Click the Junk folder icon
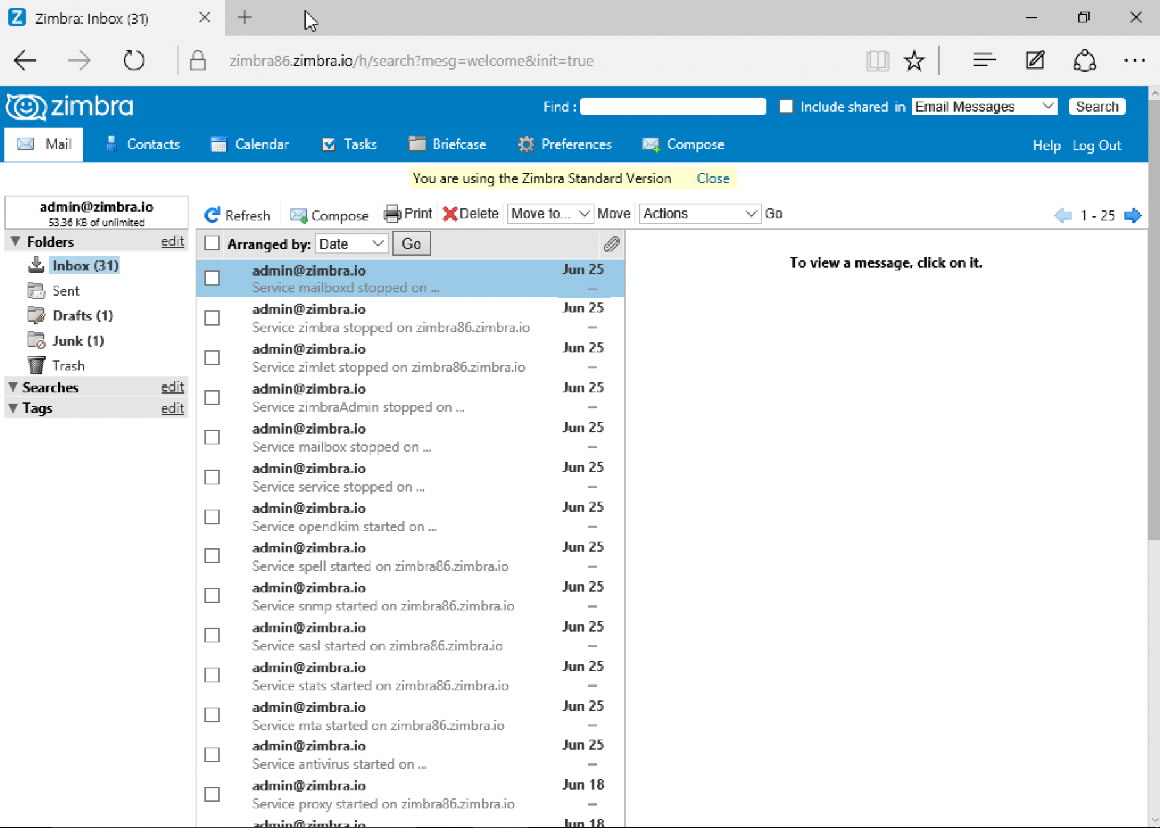The width and height of the screenshot is (1160, 828). 36,340
